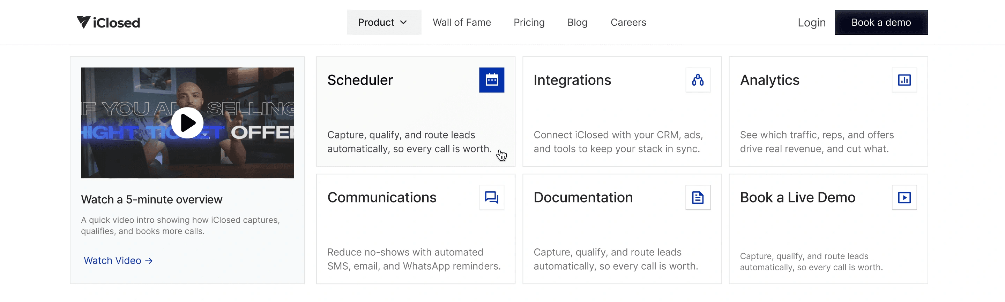Viewport: 1005px width, 302px height.
Task: Go to the Pricing page
Action: pos(529,22)
